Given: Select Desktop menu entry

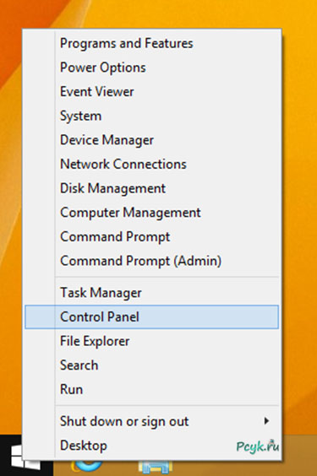Looking at the screenshot, I should (x=84, y=446).
